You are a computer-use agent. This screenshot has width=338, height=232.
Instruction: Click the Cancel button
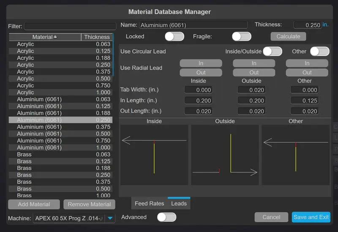click(271, 217)
